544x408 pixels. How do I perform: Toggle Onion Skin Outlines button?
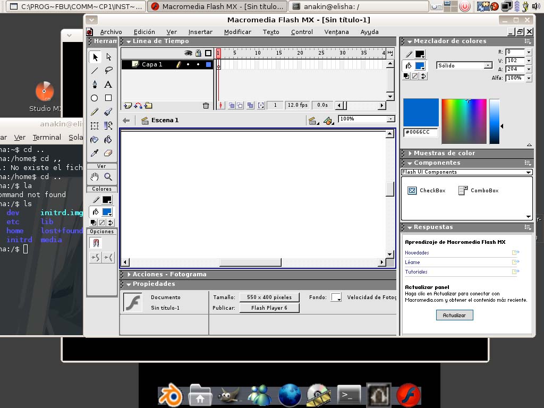[x=240, y=105]
